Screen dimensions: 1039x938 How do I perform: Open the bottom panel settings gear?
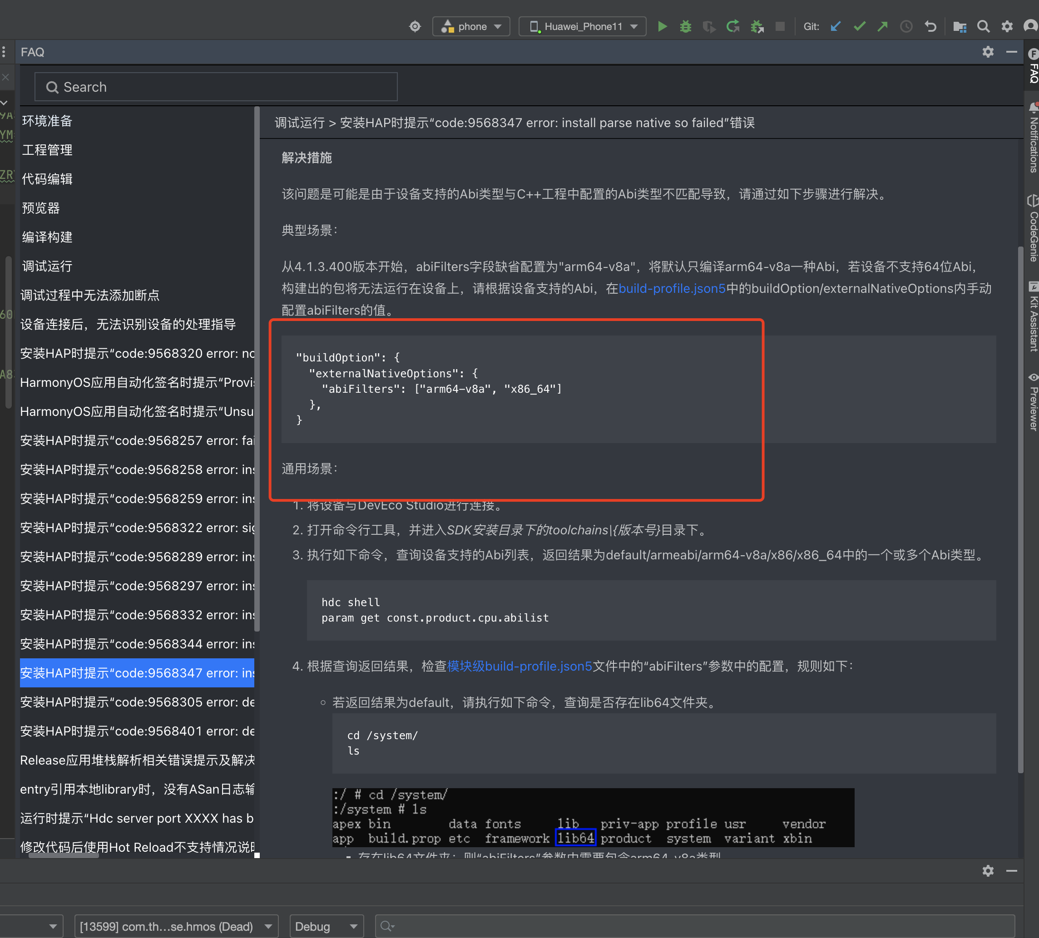tap(988, 871)
